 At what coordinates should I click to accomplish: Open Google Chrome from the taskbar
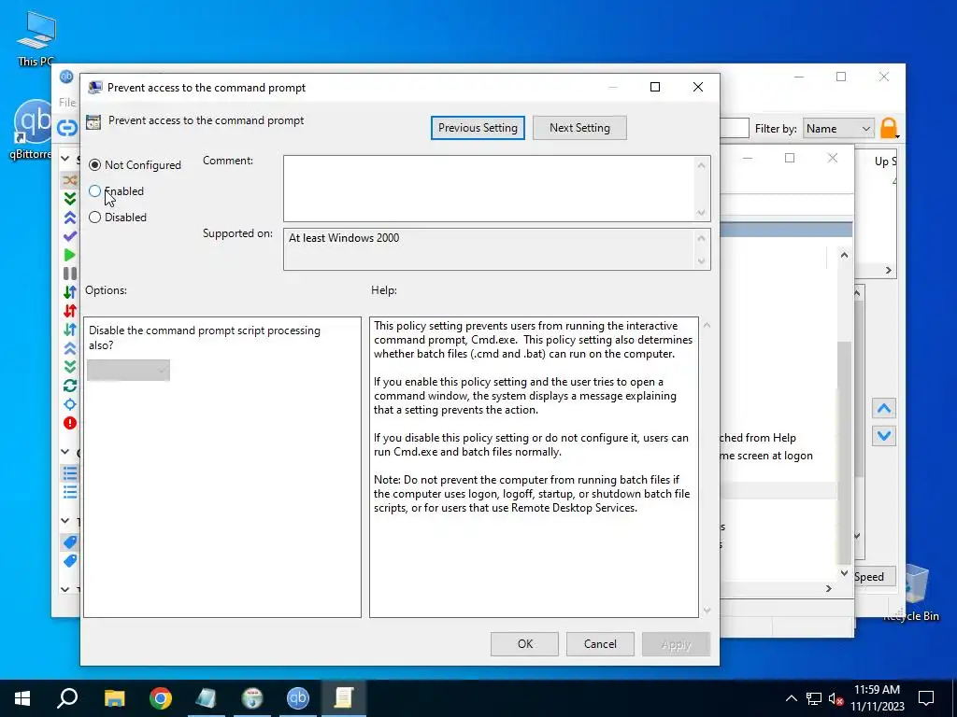(161, 698)
